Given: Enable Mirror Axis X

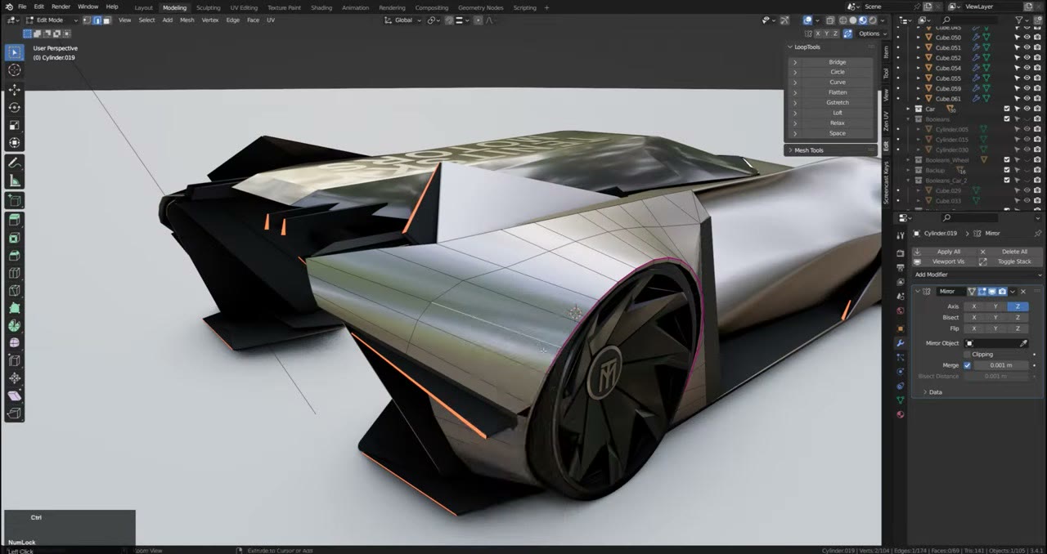Looking at the screenshot, I should tap(974, 306).
